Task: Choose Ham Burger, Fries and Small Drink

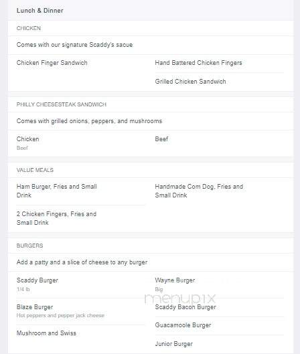Action: tap(57, 191)
